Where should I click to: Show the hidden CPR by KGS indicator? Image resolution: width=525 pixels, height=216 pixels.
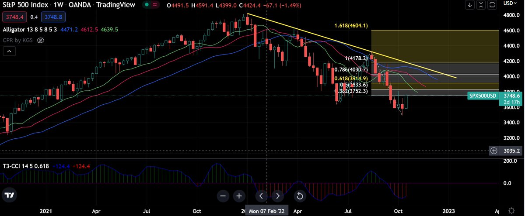click(41, 41)
